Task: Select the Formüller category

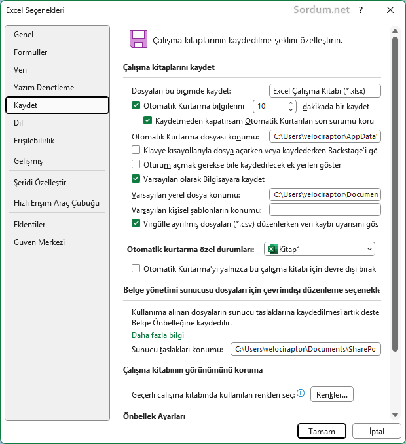Action: pos(57,52)
